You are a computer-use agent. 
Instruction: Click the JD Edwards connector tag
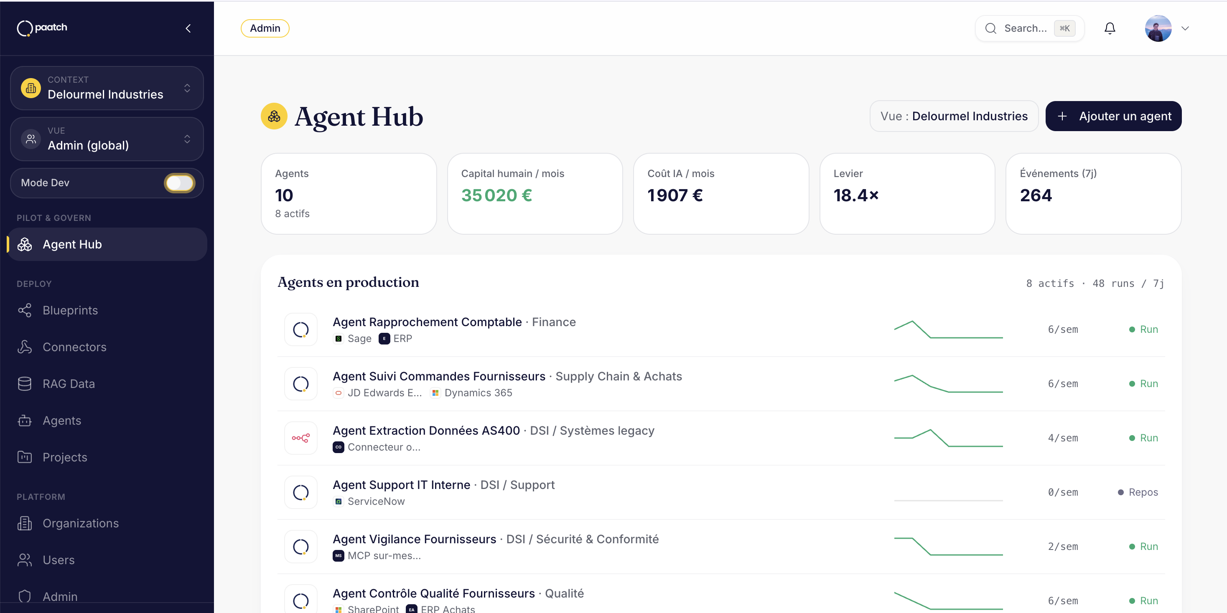tap(378, 393)
